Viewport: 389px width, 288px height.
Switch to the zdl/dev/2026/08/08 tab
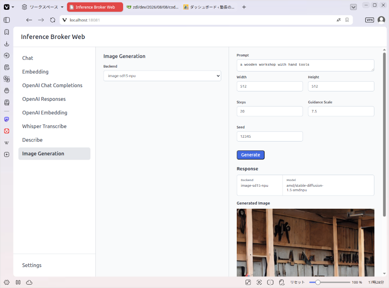153,7
